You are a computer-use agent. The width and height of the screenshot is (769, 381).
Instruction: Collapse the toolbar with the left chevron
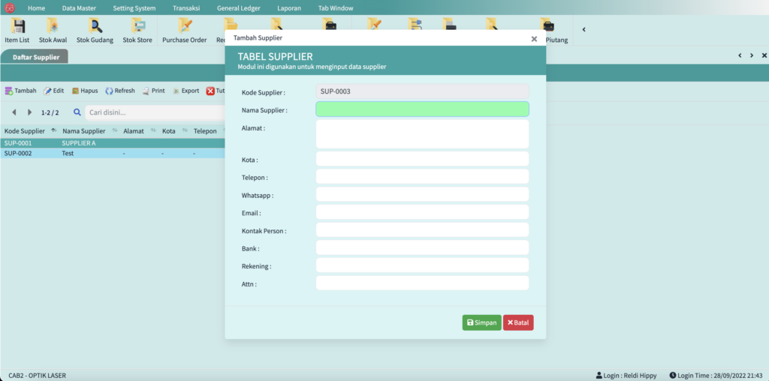click(584, 30)
